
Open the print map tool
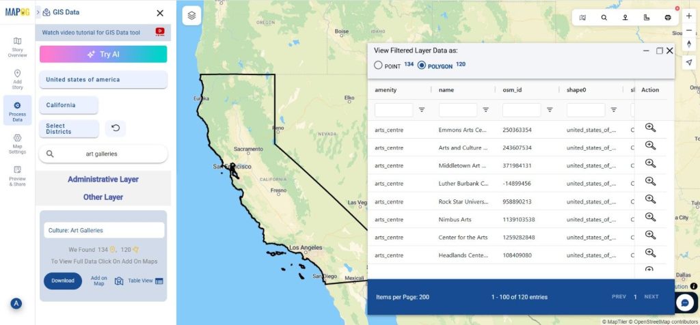[x=667, y=18]
